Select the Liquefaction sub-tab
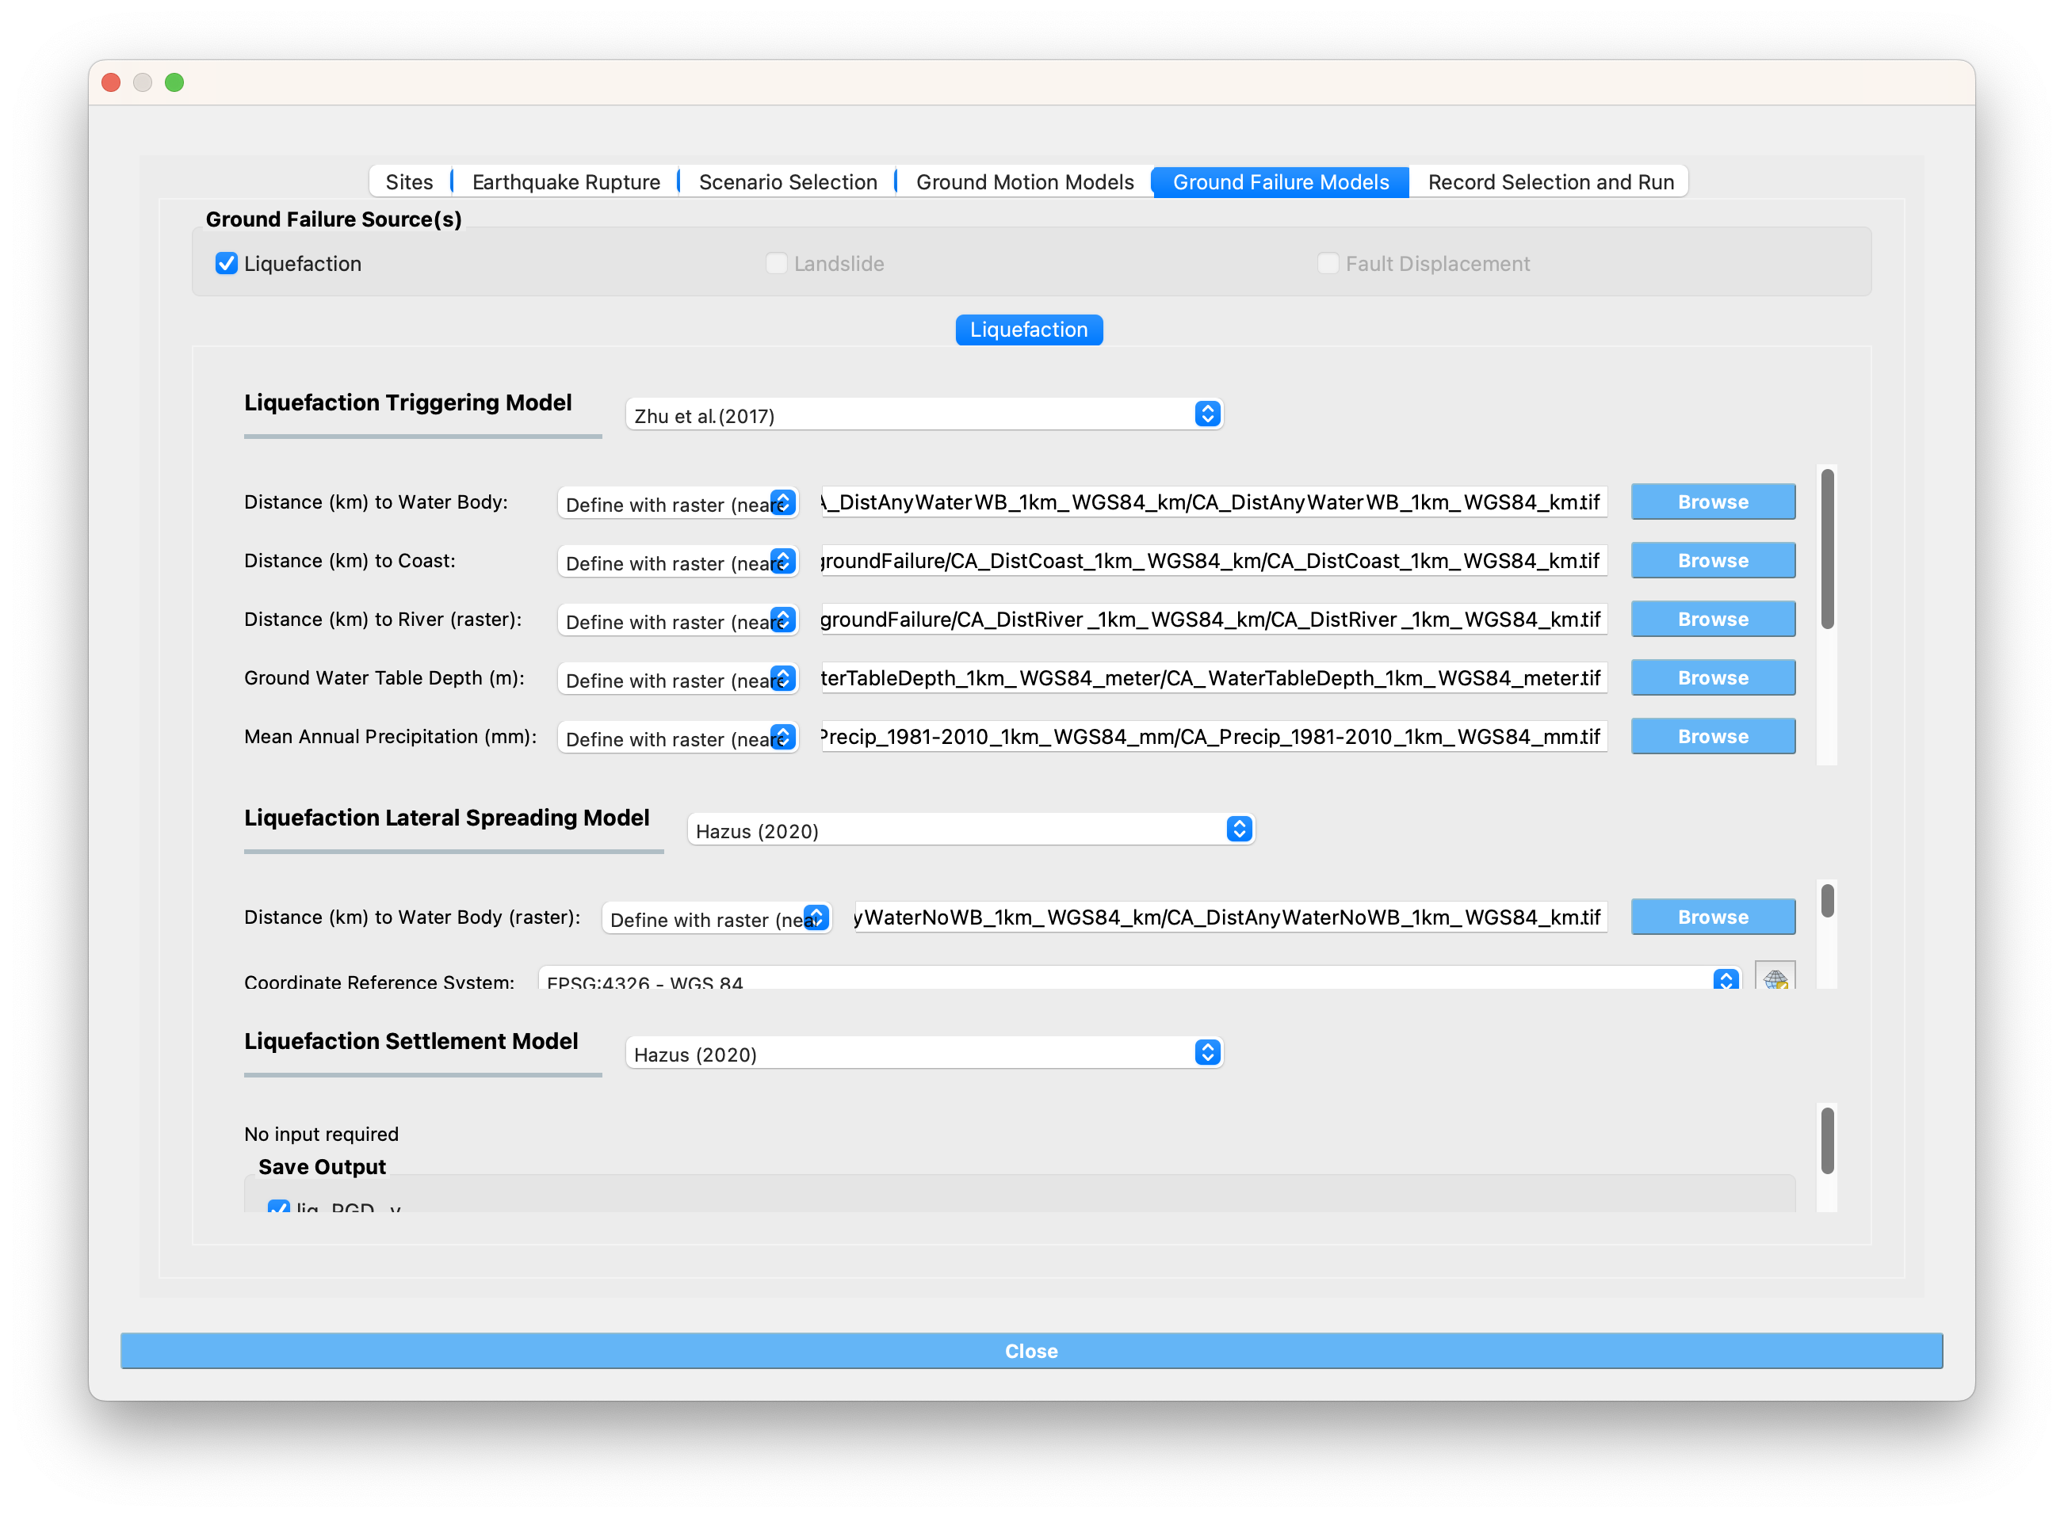 click(x=1029, y=330)
